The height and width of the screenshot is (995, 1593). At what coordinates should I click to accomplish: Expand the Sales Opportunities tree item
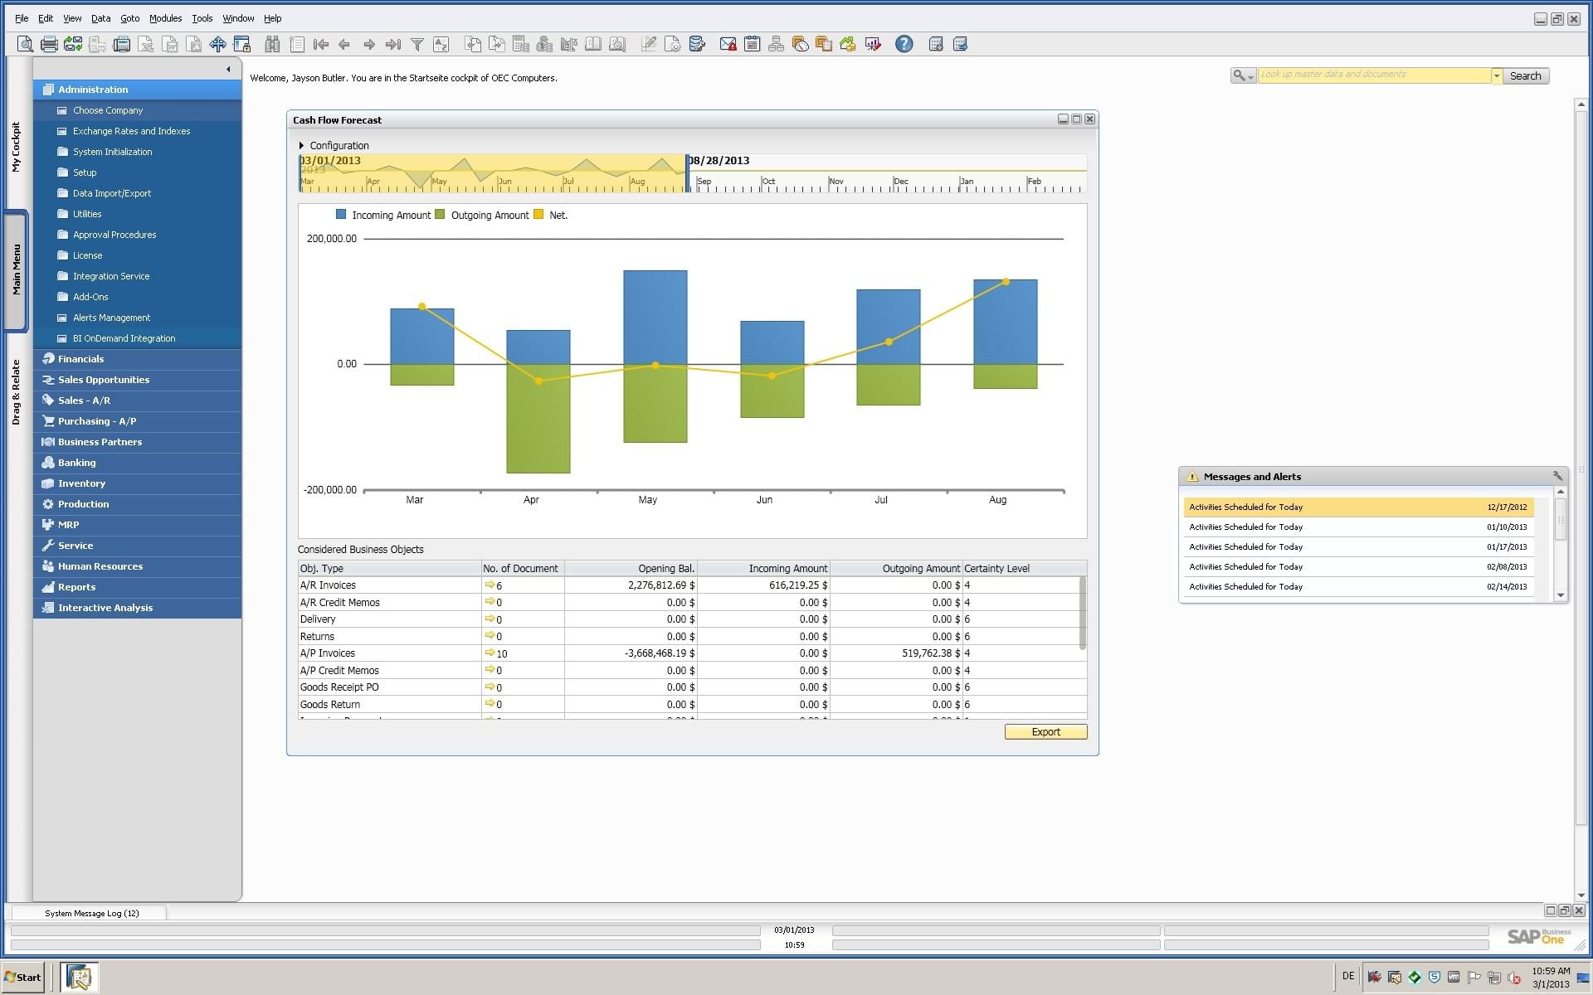105,378
